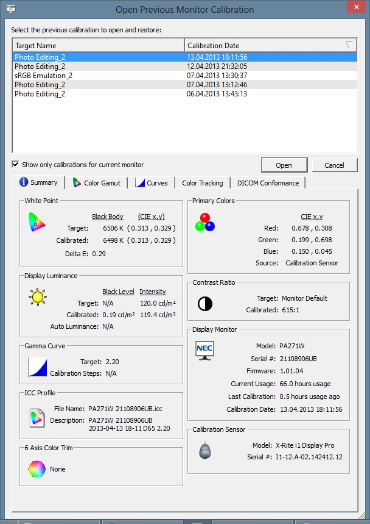Viewport: 370px width, 524px height.
Task: Click the ICC Profile file icon
Action: pos(37,418)
